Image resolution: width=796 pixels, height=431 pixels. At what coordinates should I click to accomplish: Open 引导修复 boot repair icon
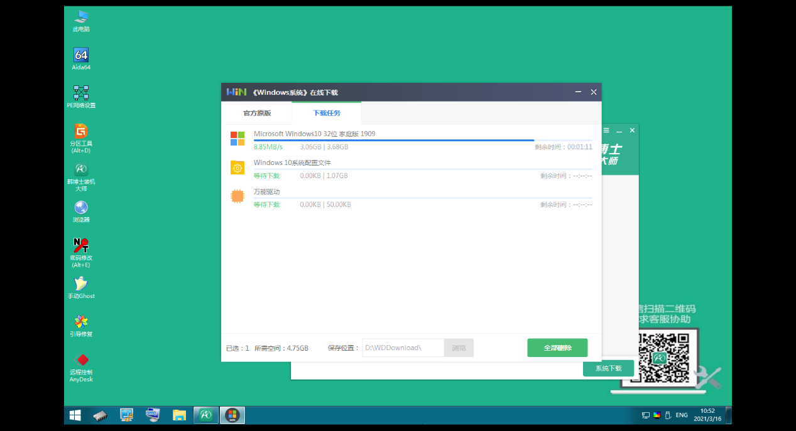[x=81, y=322]
